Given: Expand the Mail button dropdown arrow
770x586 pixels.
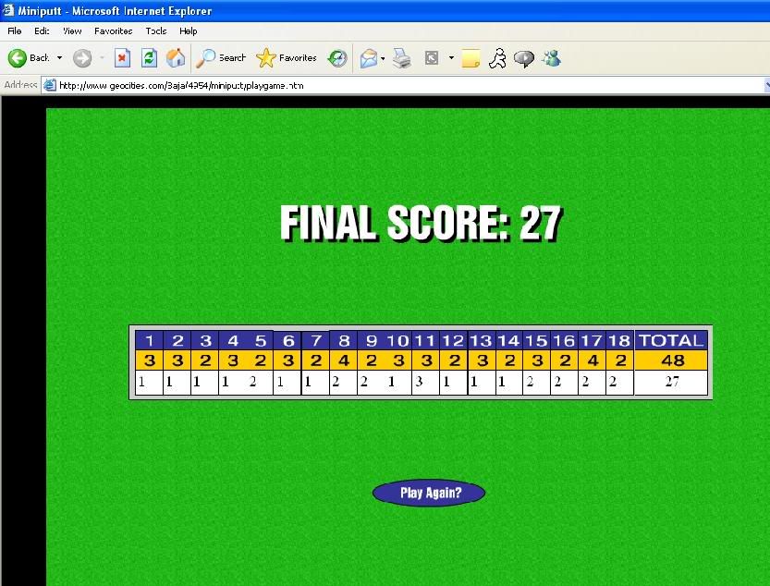Looking at the screenshot, I should [383, 58].
